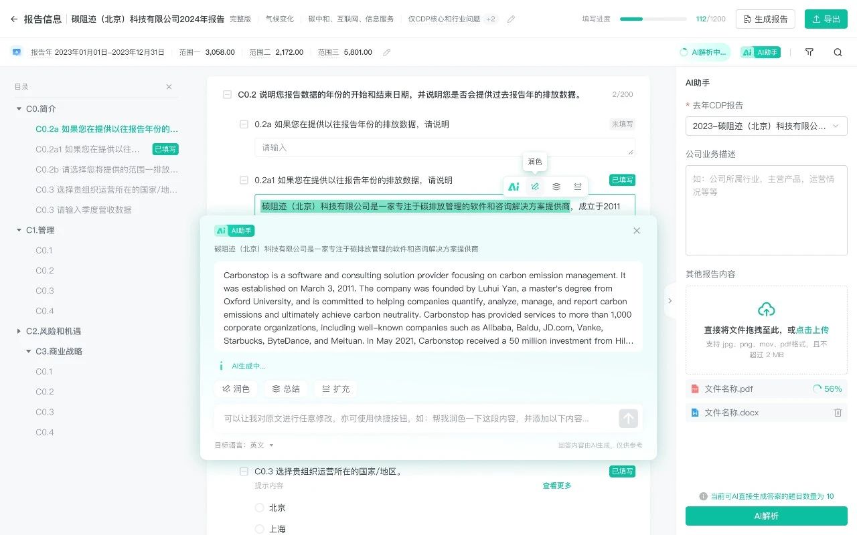
Task: Close the directory panel with X
Action: tap(169, 87)
